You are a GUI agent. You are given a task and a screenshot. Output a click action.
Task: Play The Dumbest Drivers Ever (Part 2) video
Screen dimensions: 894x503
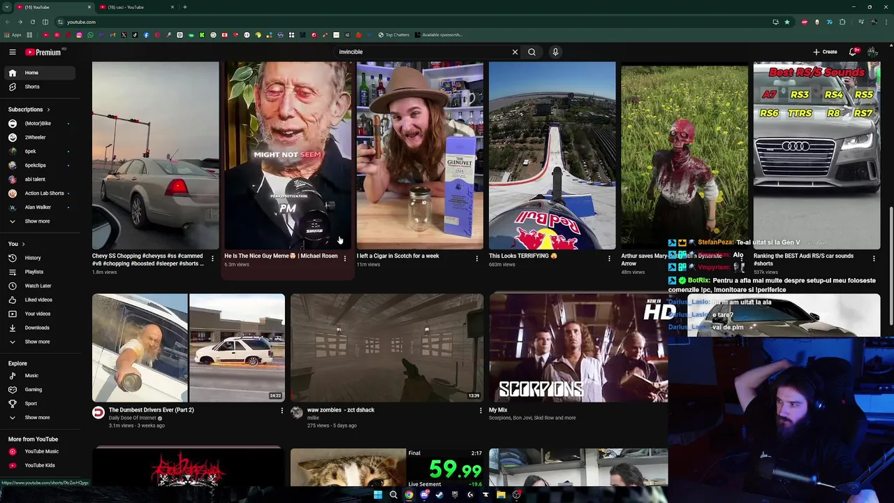189,348
